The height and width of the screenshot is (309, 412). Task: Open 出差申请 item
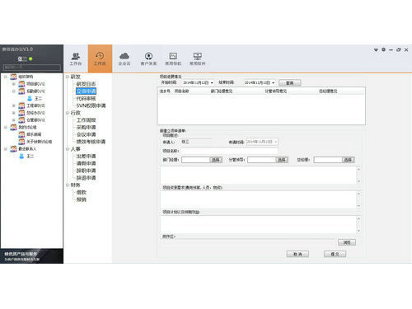click(x=86, y=156)
